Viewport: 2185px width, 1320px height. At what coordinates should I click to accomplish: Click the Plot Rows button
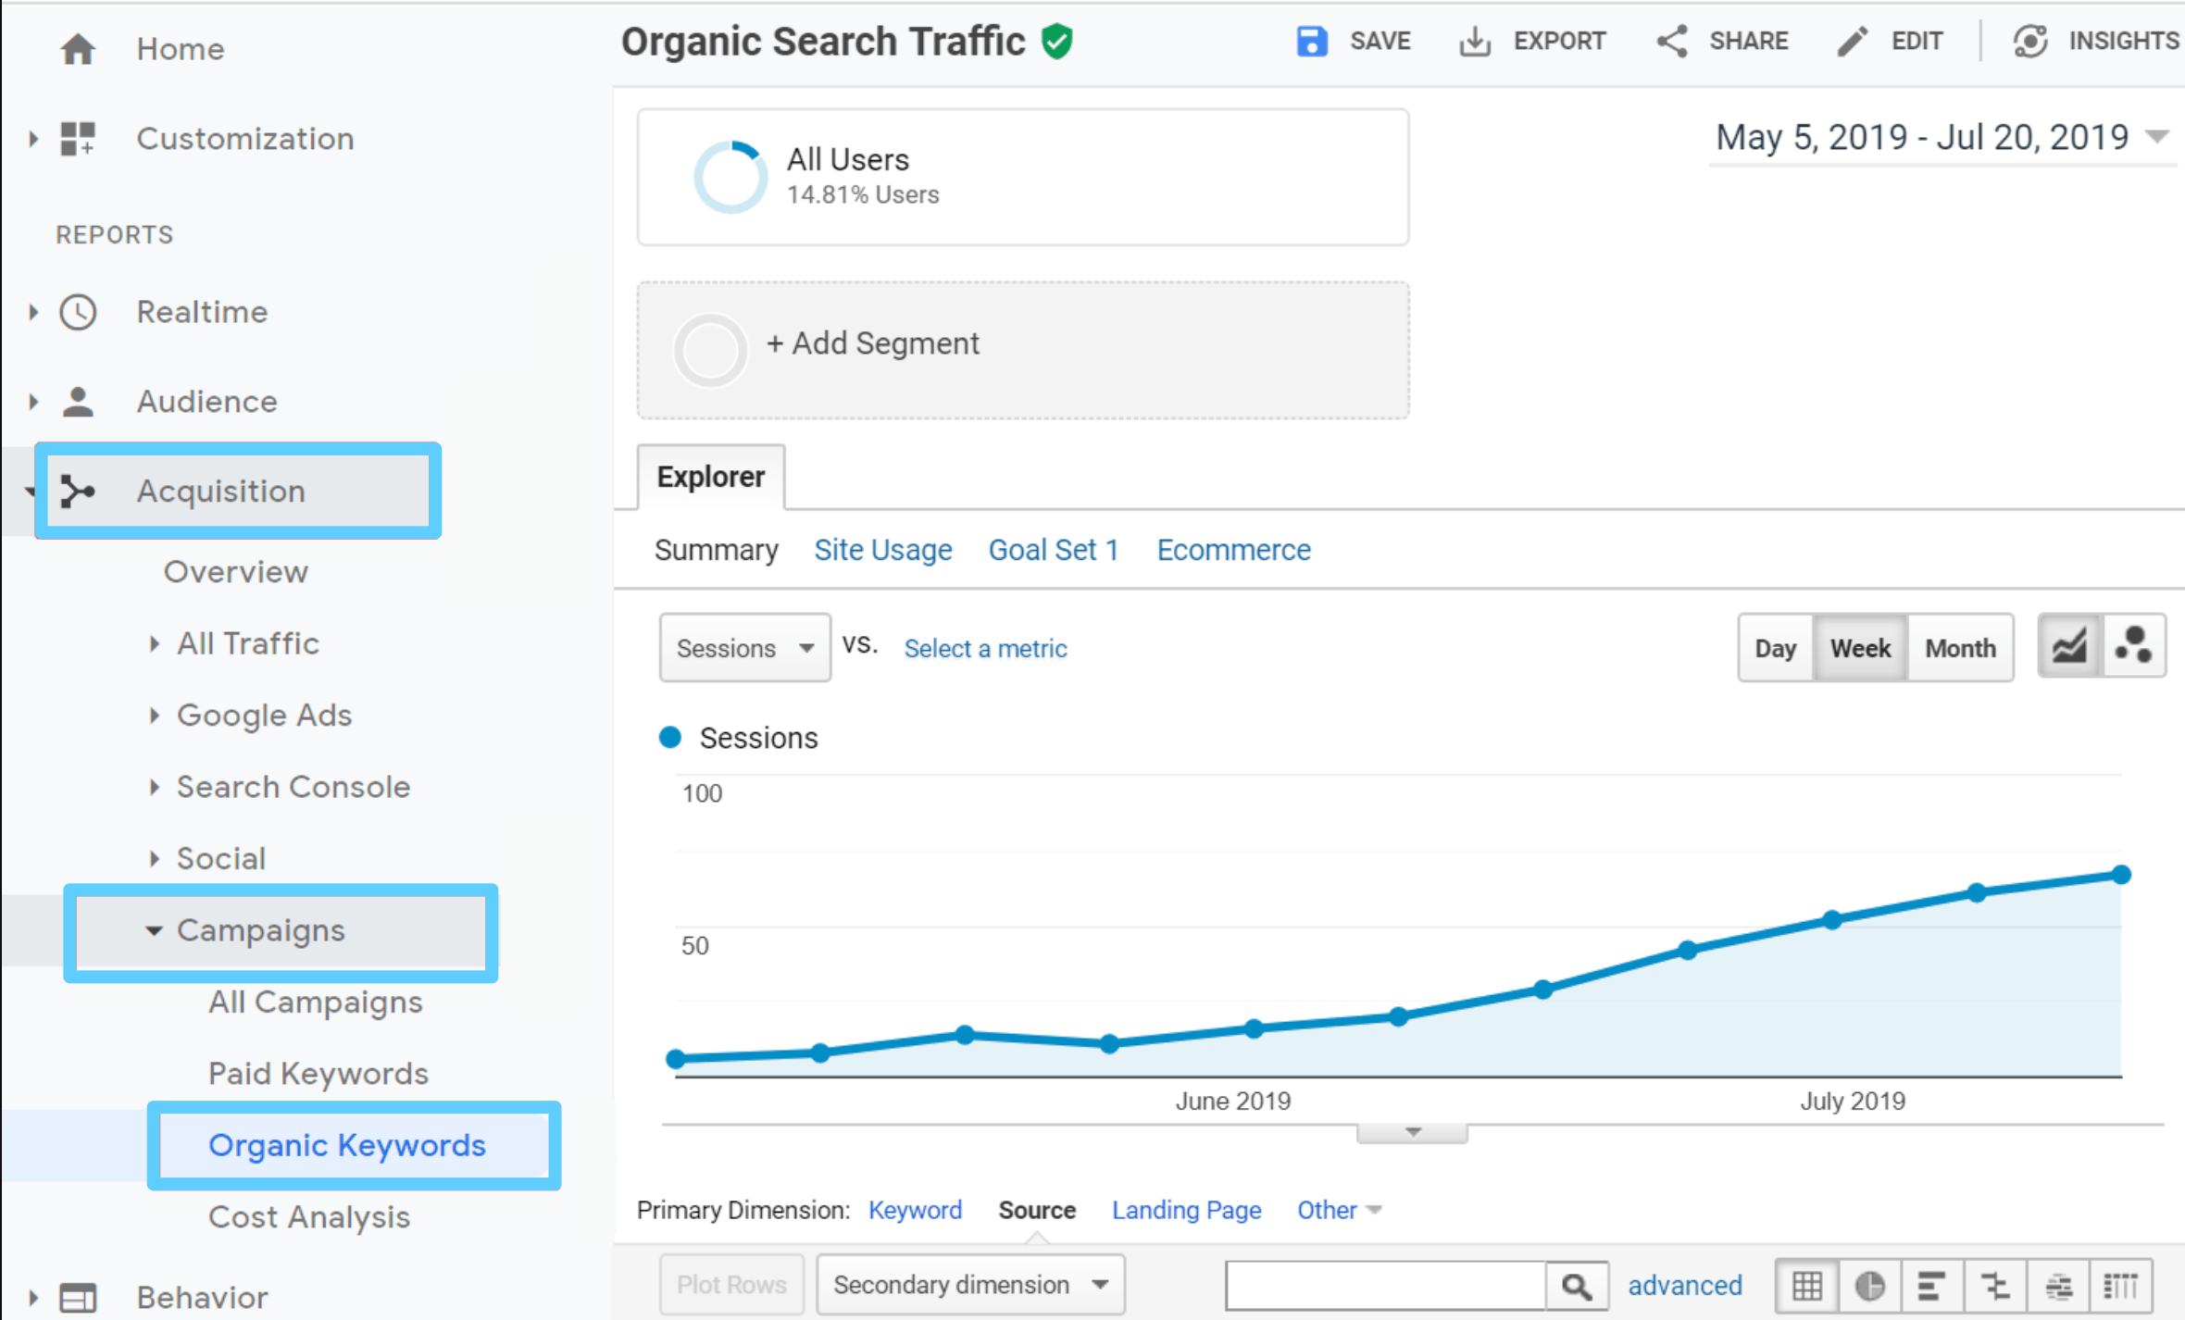click(731, 1285)
